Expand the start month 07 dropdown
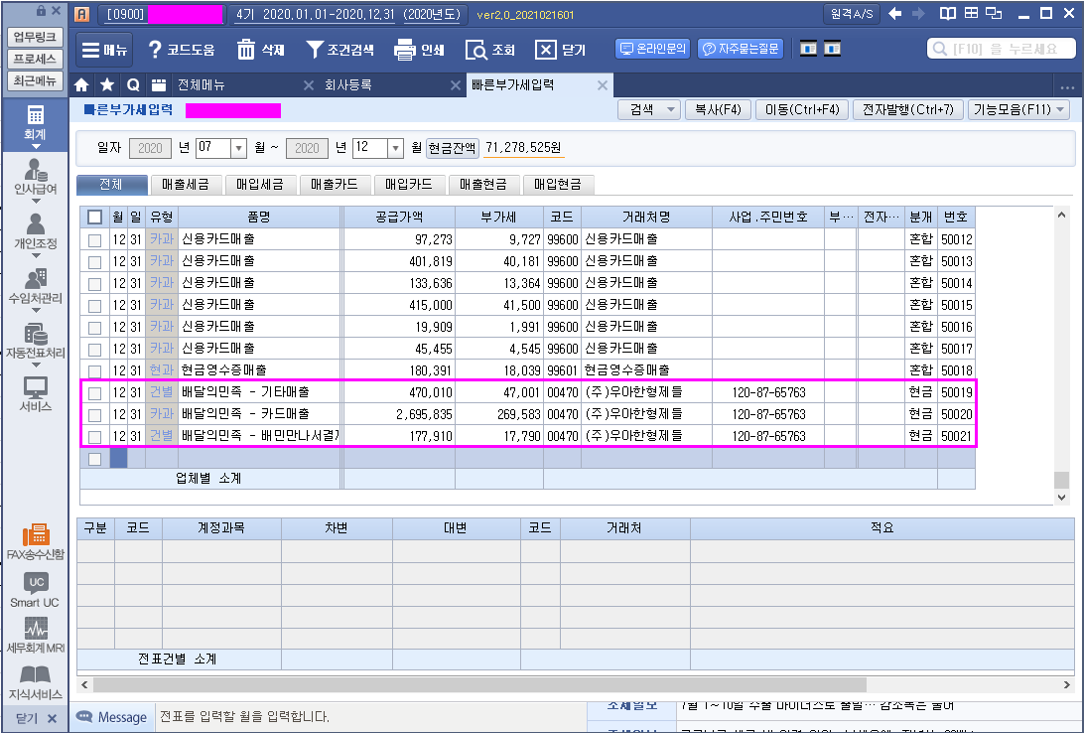 pos(238,149)
